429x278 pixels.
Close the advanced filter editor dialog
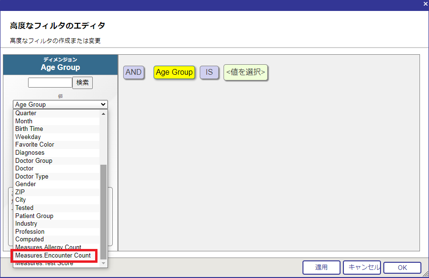coord(425,4)
